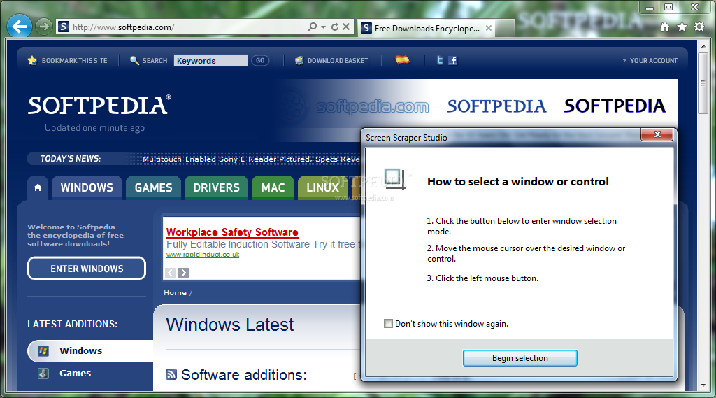The height and width of the screenshot is (398, 716).
Task: Open the www.rapidinduct.co.uk link
Action: click(203, 255)
